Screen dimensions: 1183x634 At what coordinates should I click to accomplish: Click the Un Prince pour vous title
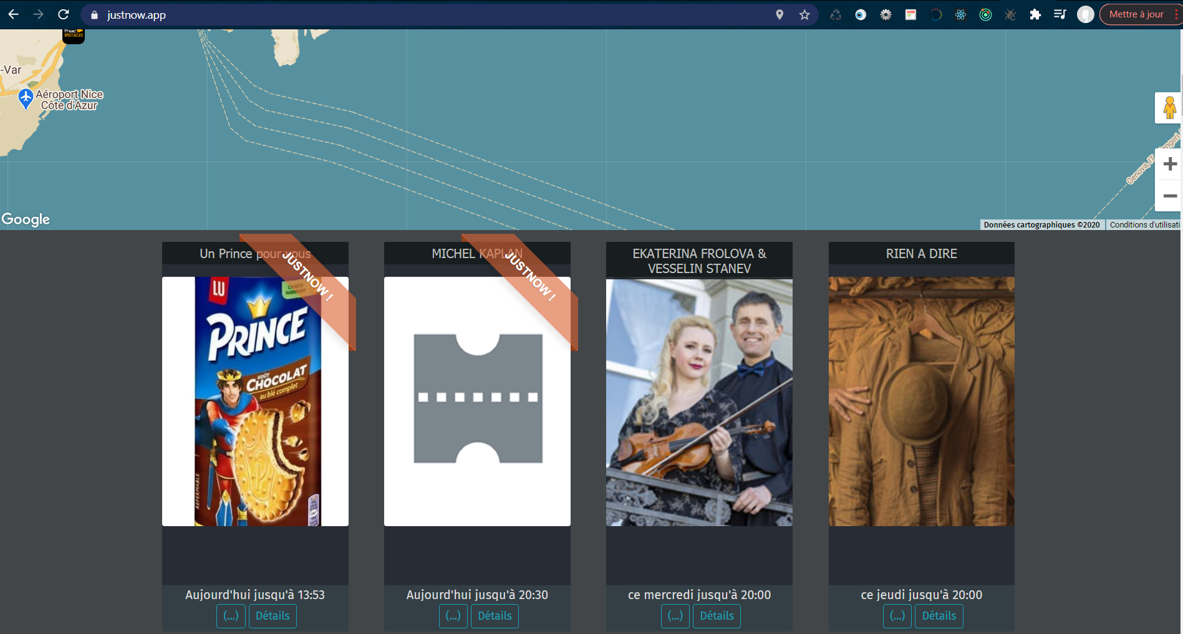tap(255, 254)
